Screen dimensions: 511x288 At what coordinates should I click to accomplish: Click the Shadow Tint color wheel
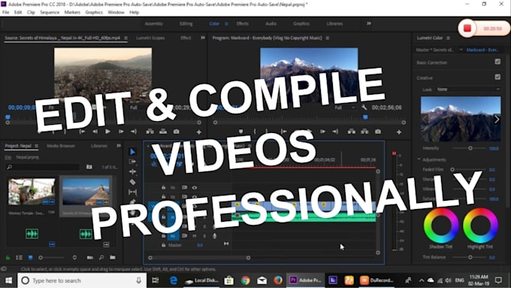441,226
